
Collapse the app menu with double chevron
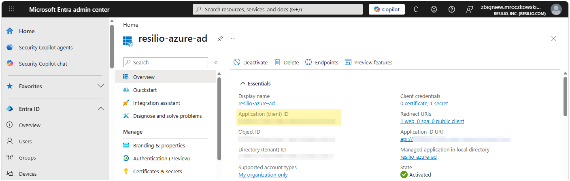tap(216, 62)
